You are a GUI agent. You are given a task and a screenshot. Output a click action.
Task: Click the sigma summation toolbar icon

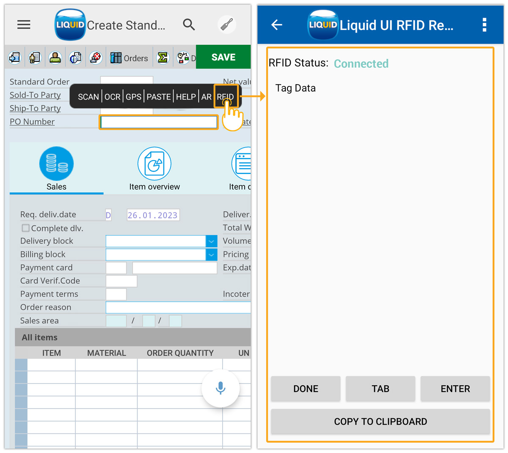(163, 57)
